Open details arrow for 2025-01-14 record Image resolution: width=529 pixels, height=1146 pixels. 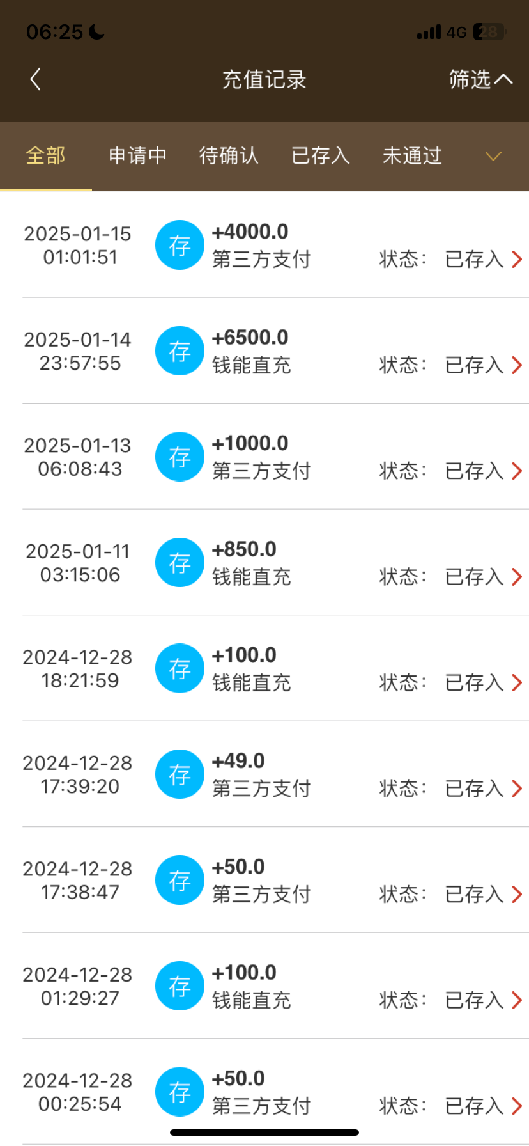517,365
